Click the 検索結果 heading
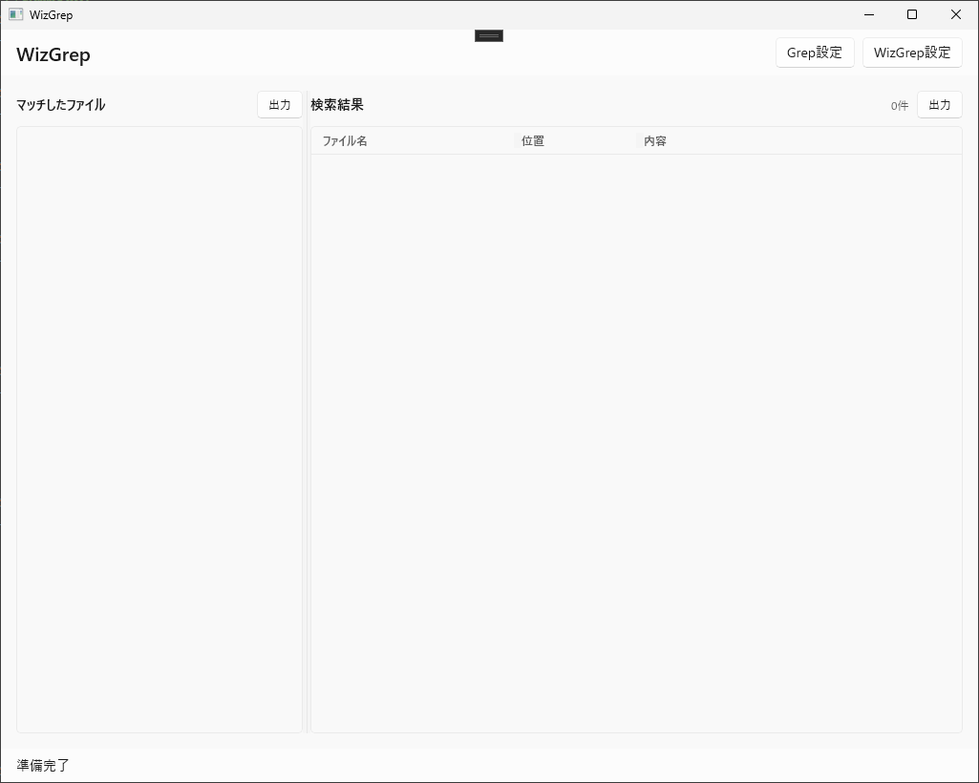This screenshot has width=979, height=783. pos(337,105)
